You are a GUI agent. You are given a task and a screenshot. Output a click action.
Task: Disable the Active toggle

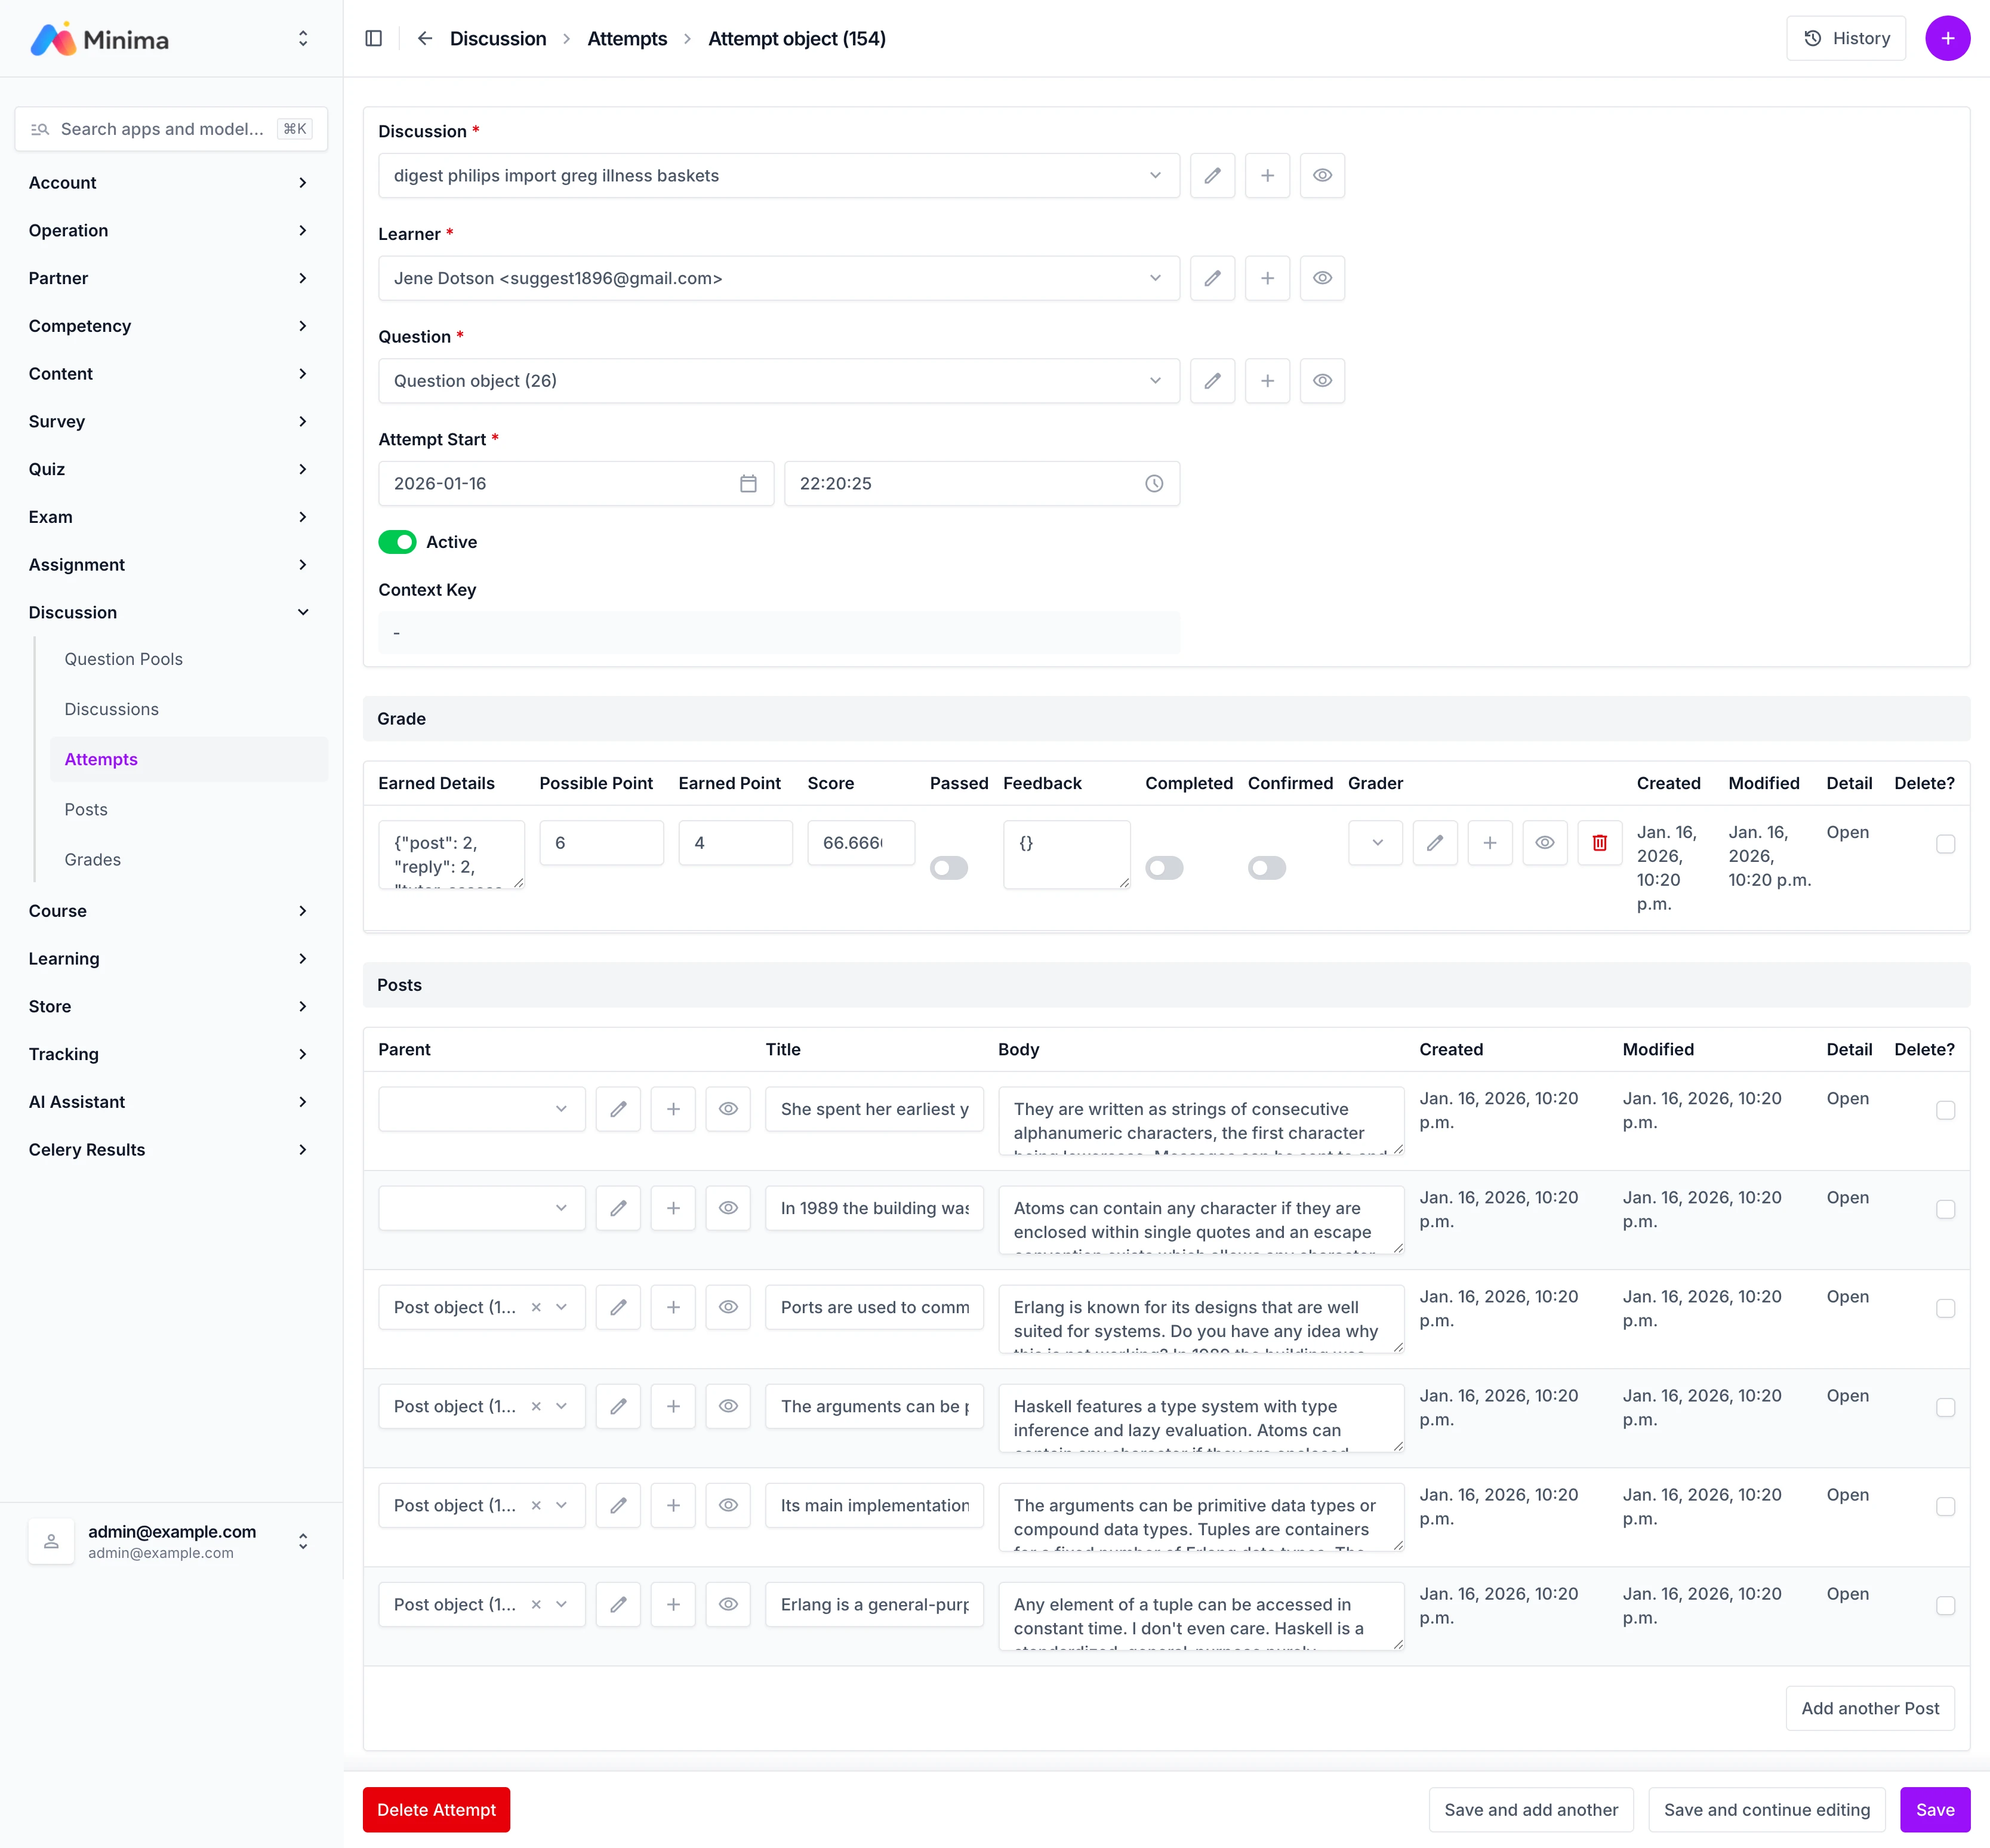[x=397, y=542]
